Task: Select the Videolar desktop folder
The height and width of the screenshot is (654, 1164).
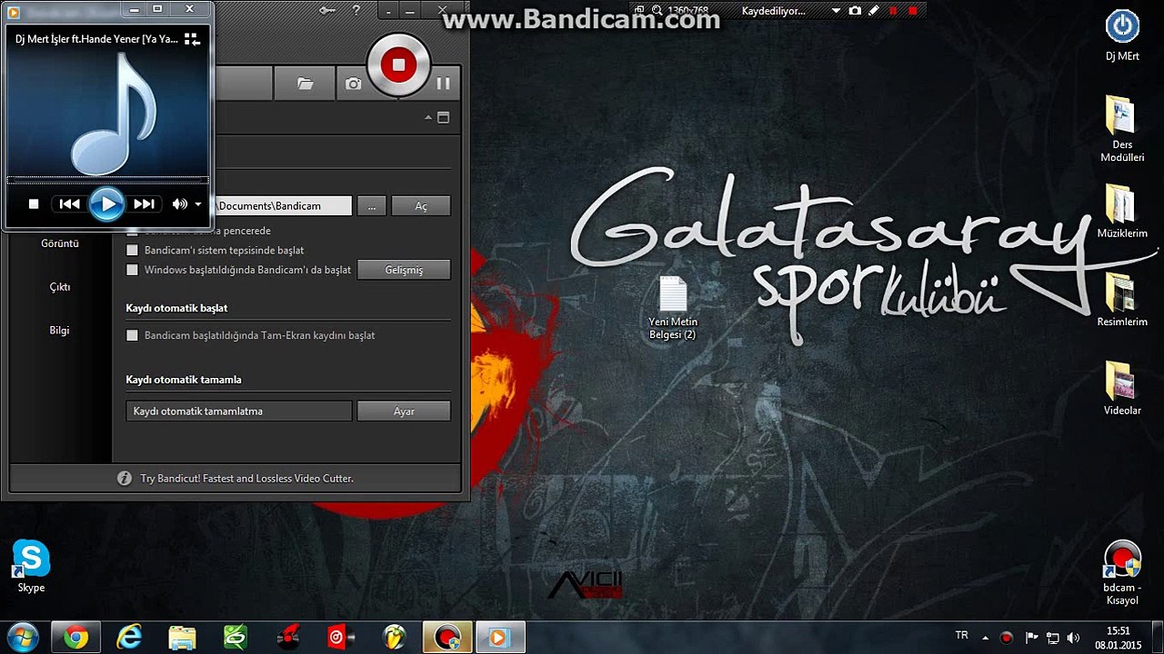Action: click(1122, 388)
